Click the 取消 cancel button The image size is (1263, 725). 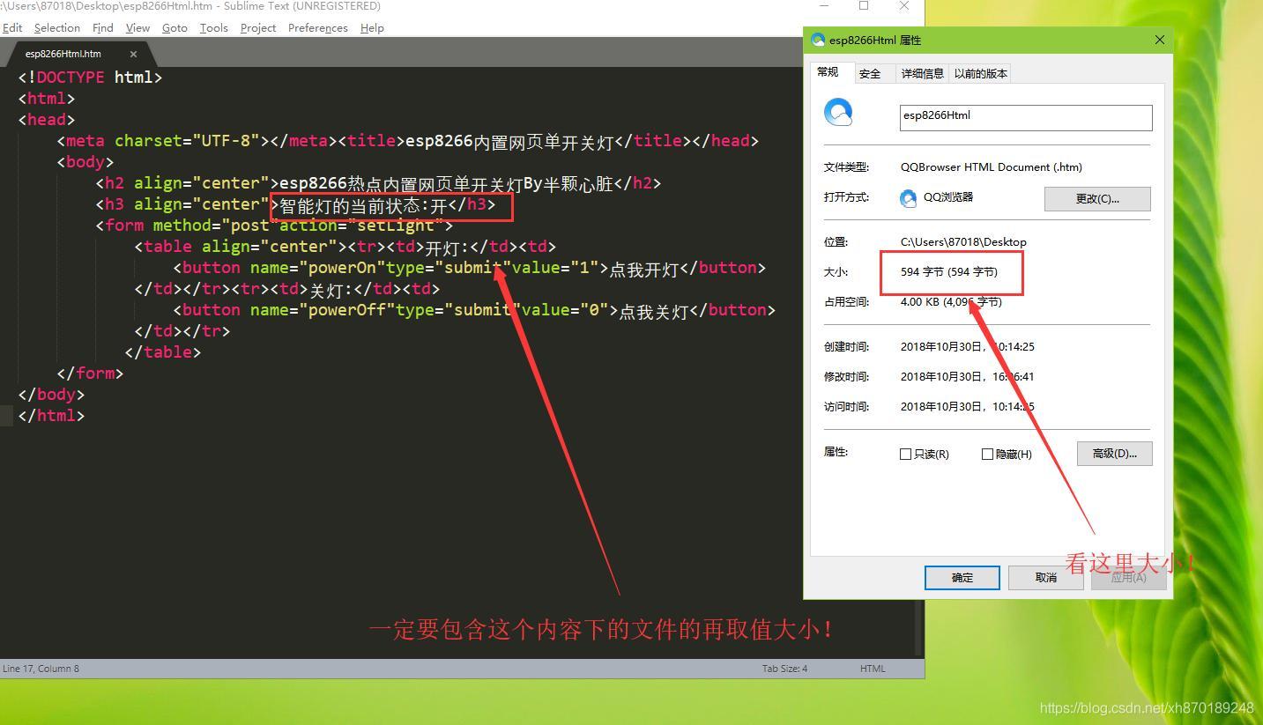coord(1045,578)
